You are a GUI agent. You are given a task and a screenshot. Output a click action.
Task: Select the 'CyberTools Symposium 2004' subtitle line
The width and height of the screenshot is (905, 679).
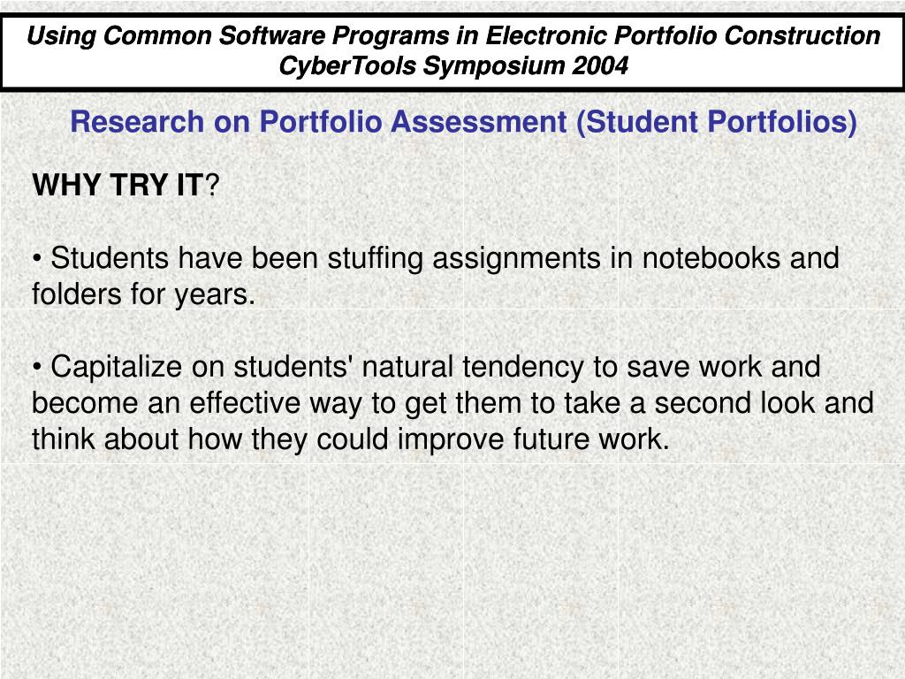tap(453, 65)
